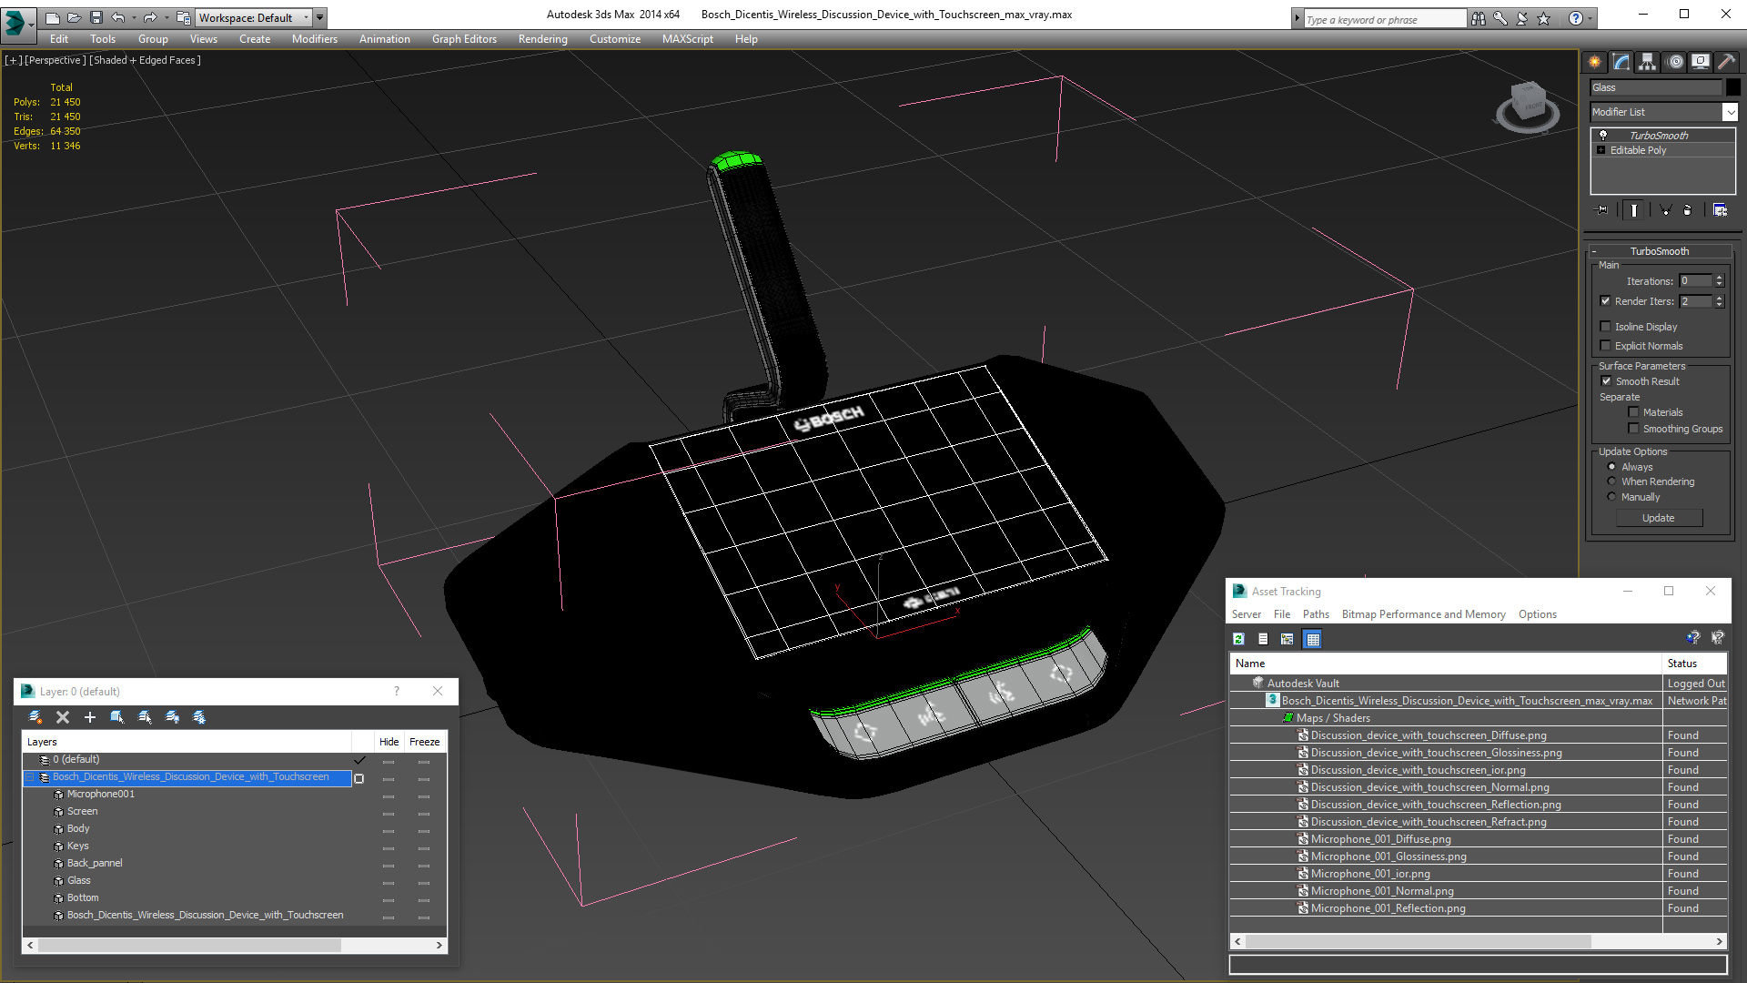Open Undo history dropdown arrow
This screenshot has width=1747, height=983.
click(135, 17)
